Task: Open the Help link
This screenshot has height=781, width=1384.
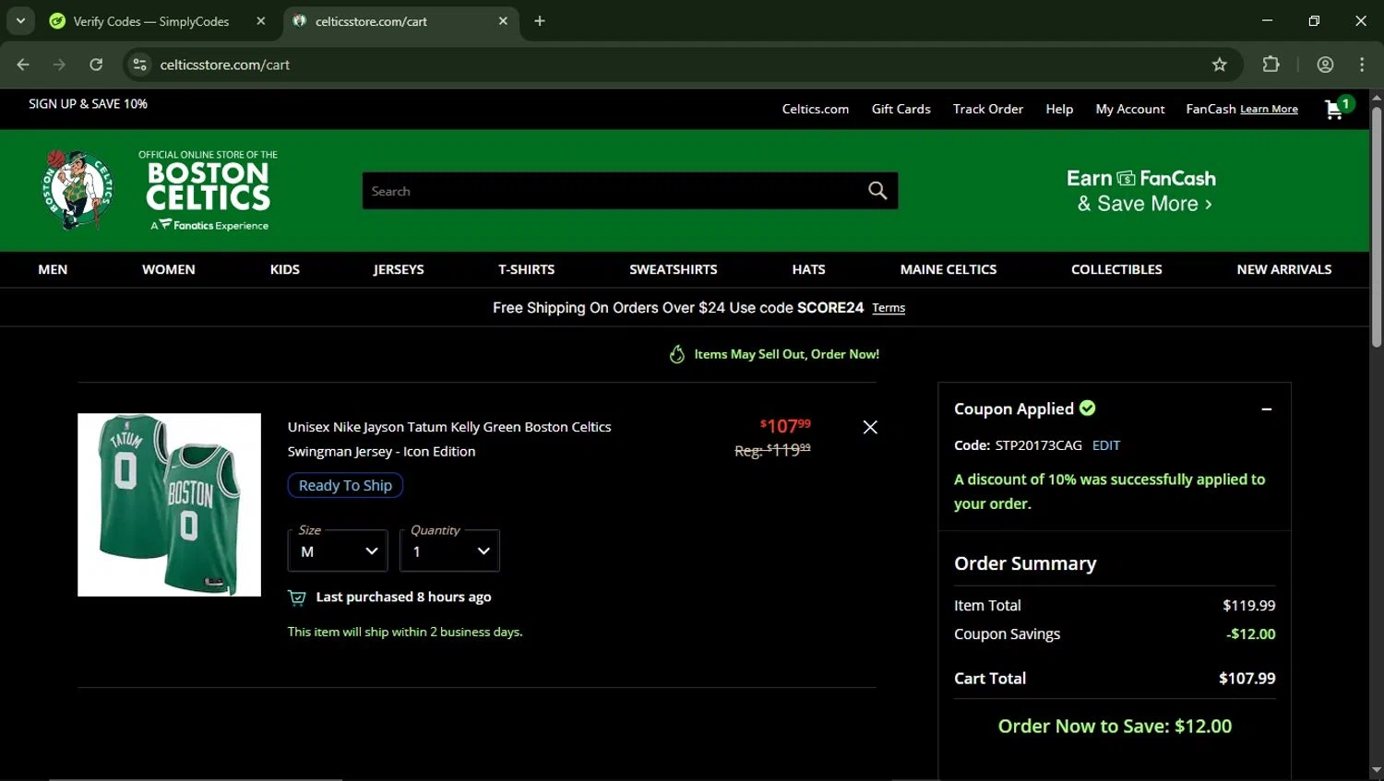Action: [x=1059, y=109]
